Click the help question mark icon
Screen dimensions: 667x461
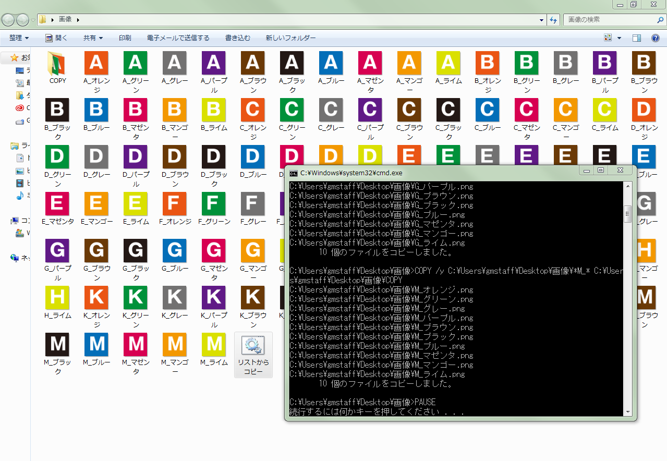[x=656, y=38]
